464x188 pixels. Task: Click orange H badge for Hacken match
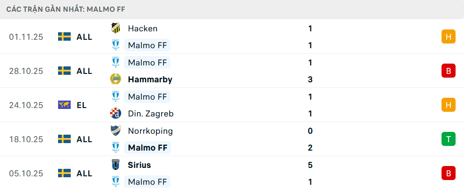448,36
